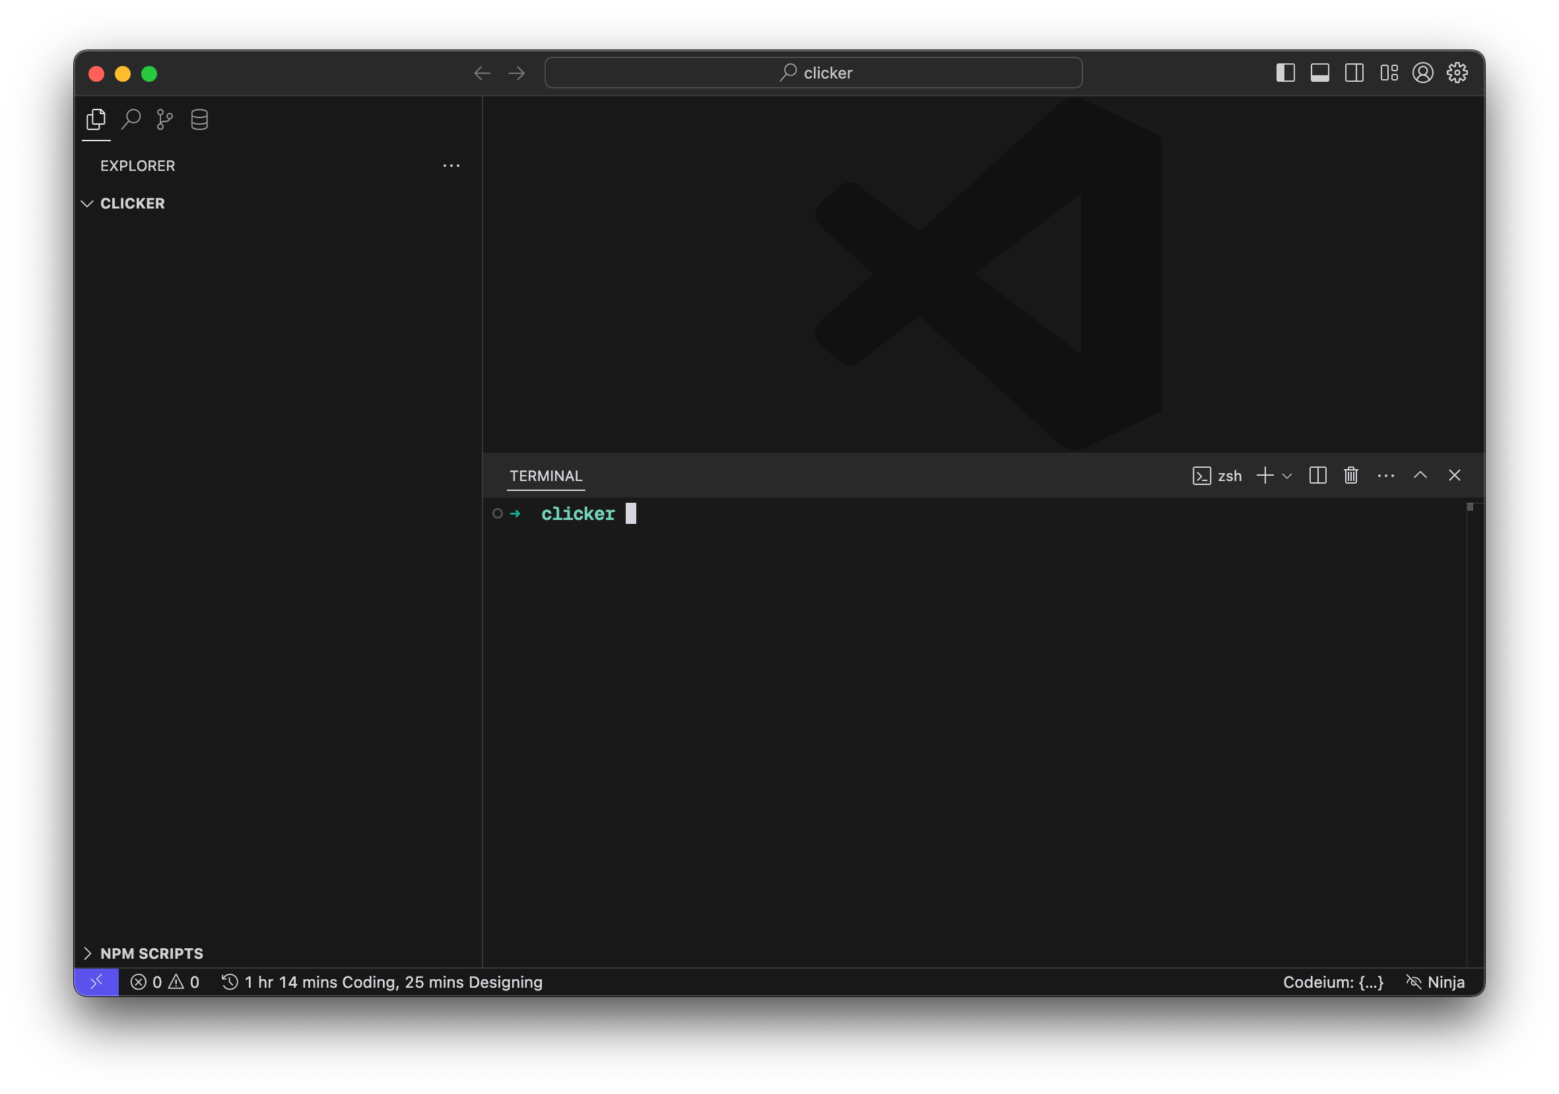Open the Manage gear icon
The image size is (1559, 1094).
tap(1457, 73)
